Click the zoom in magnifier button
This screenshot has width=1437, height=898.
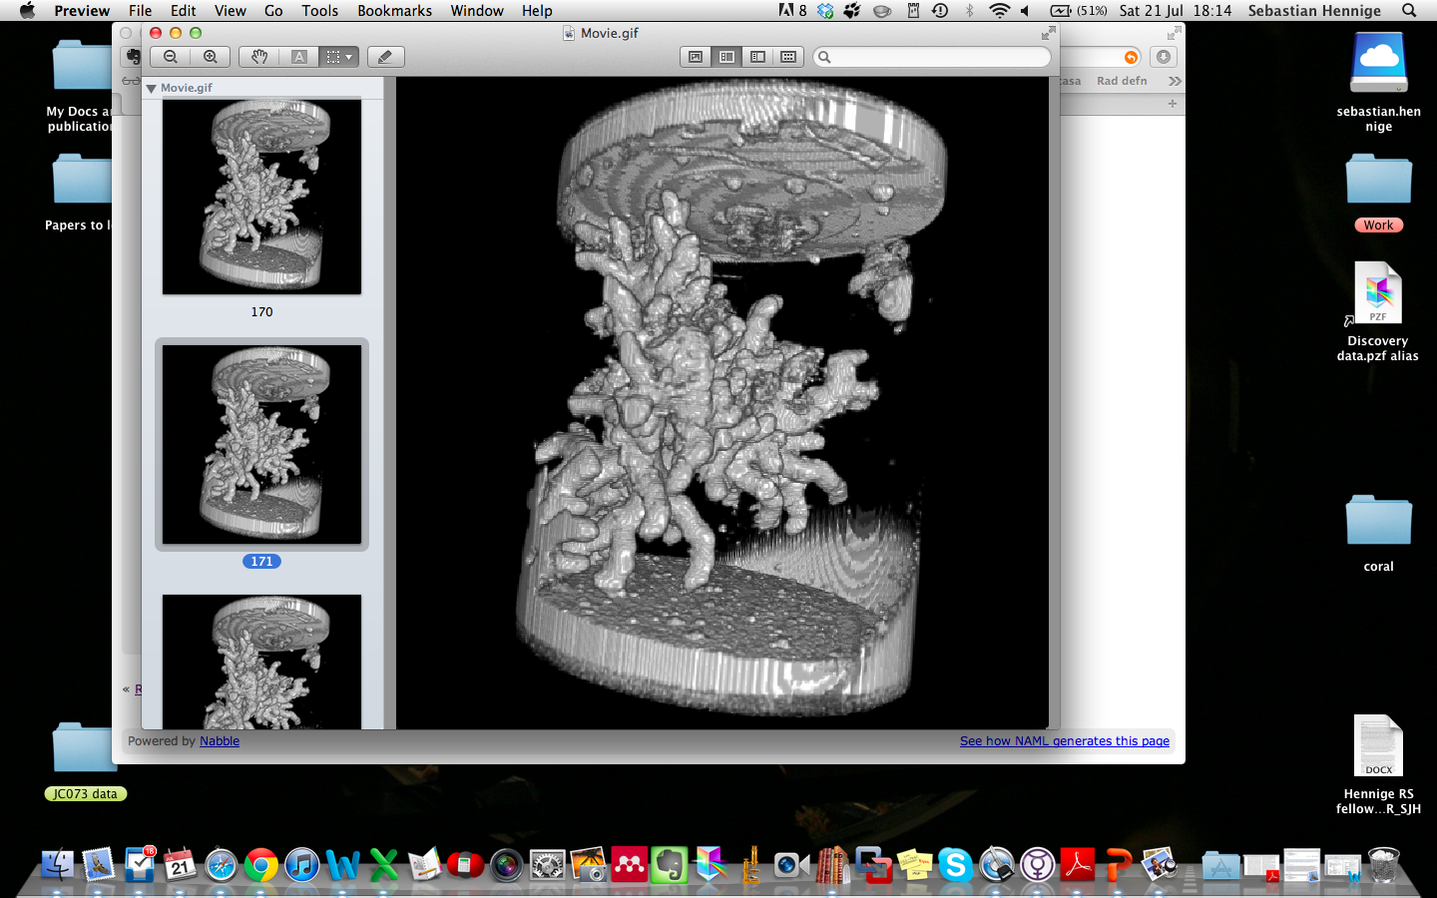(x=211, y=57)
